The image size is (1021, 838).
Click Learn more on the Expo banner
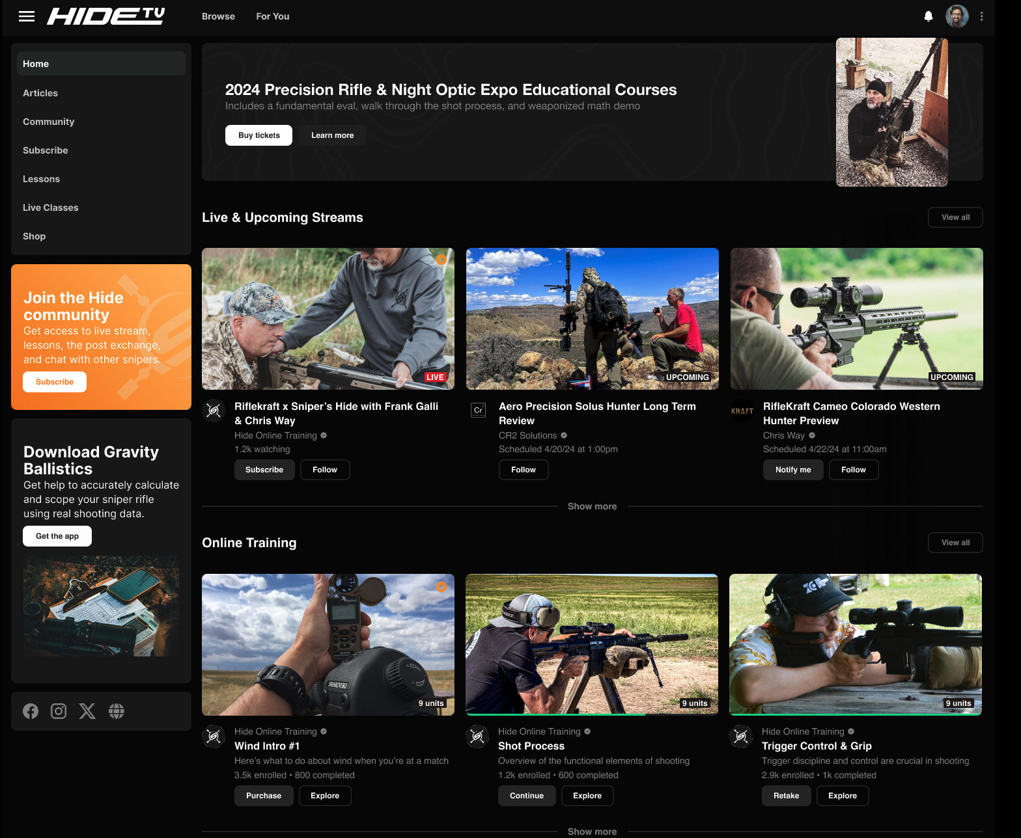(x=333, y=135)
